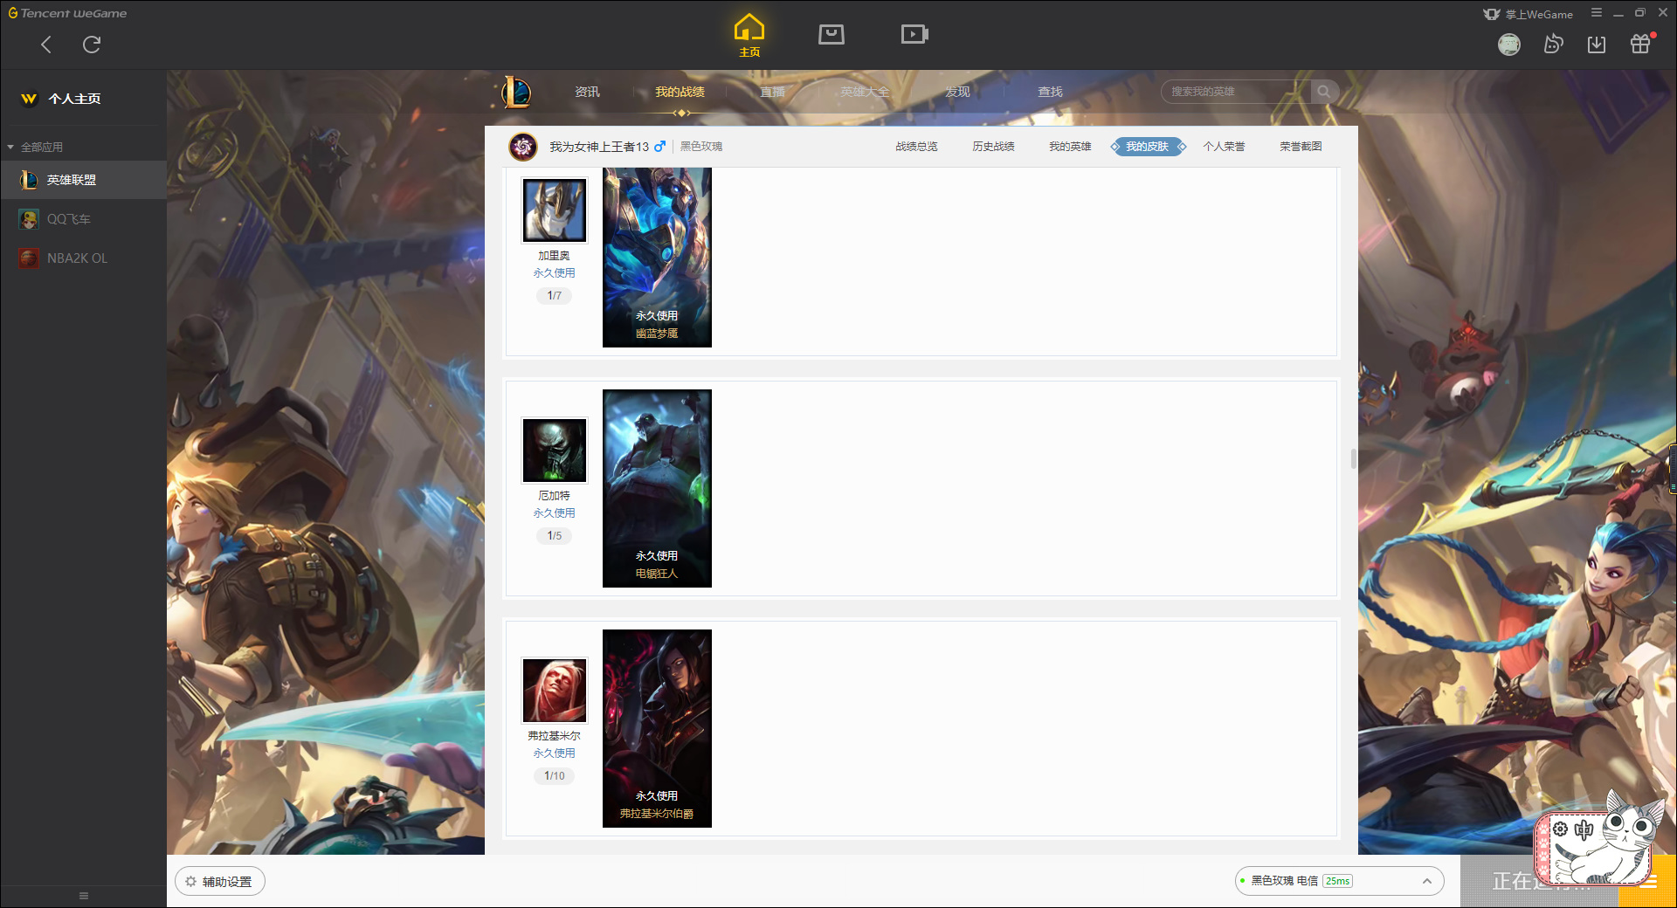This screenshot has height=908, width=1677.
Task: Open the user avatar icon at top right
Action: pos(1509,45)
